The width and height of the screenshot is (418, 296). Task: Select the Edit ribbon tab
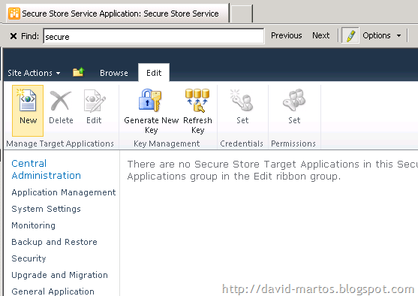[x=154, y=73]
